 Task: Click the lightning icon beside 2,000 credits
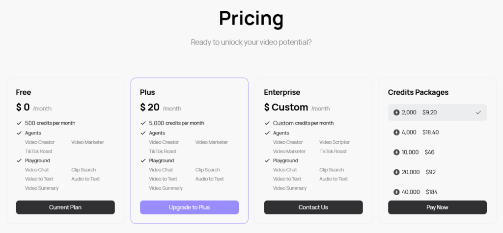pyautogui.click(x=396, y=112)
